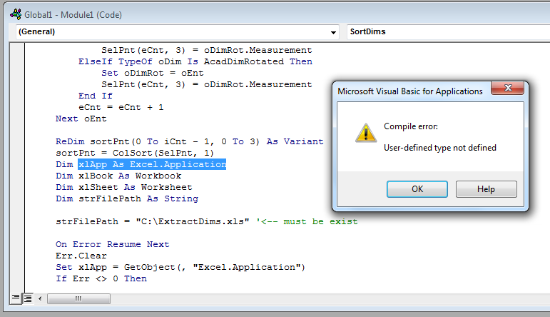The height and width of the screenshot is (317, 550).
Task: Click line Dim xlBook As Workbook
Action: point(118,176)
